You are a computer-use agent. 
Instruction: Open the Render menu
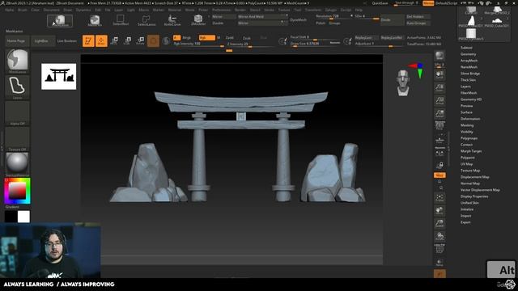click(240, 10)
